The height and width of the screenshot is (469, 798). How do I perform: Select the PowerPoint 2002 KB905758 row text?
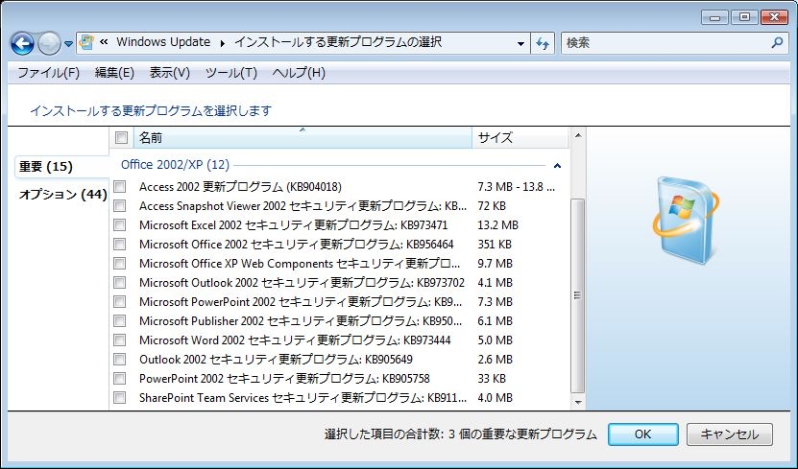pyautogui.click(x=284, y=379)
